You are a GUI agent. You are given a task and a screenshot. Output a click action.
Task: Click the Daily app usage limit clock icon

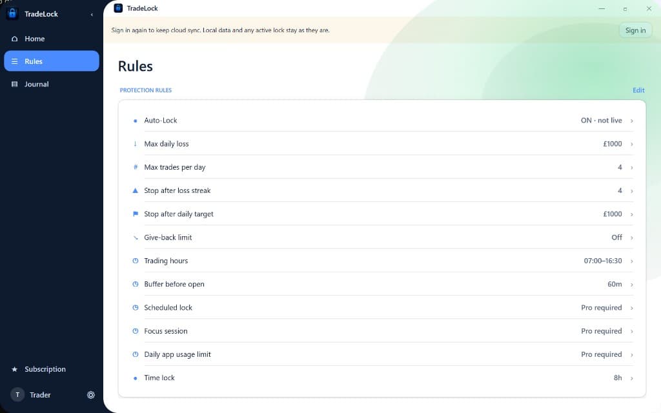[136, 354]
